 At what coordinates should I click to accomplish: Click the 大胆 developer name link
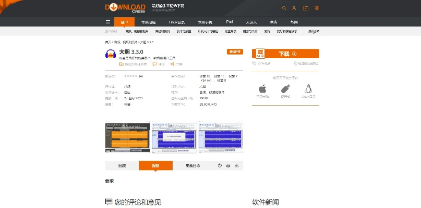point(202,86)
